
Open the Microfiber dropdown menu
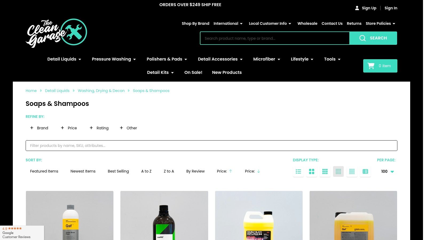[x=267, y=59]
